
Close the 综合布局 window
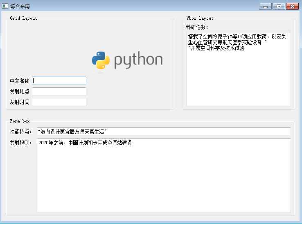click(292, 7)
